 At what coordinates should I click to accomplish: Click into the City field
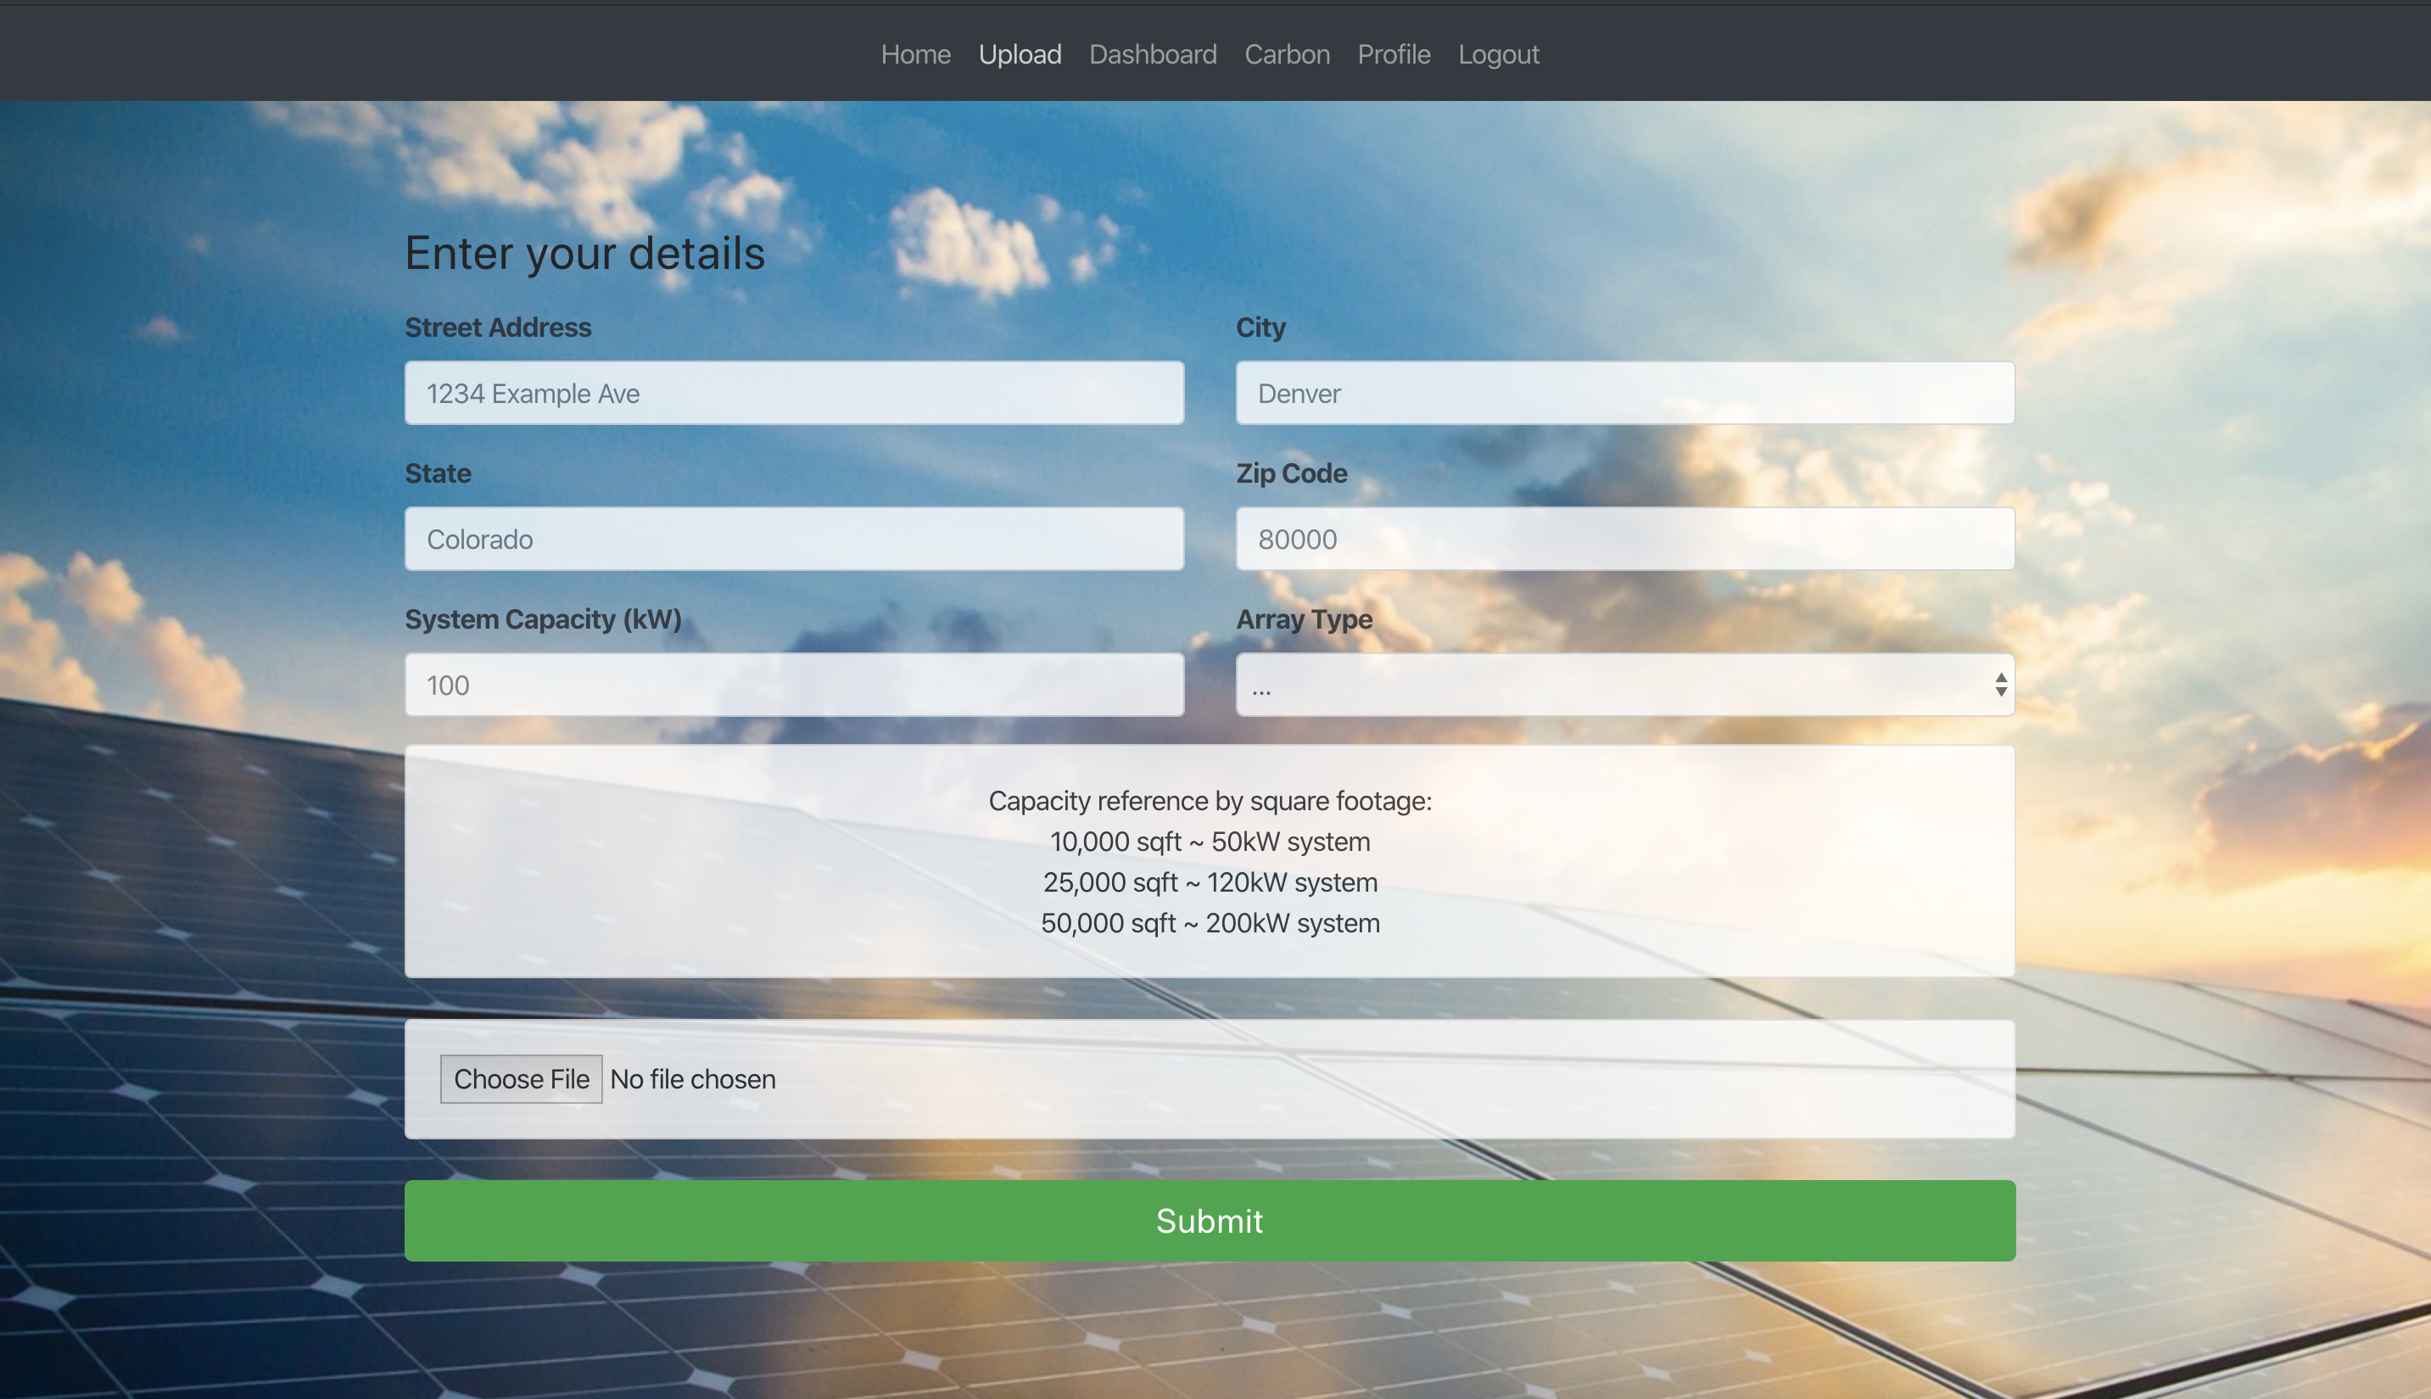click(1624, 393)
